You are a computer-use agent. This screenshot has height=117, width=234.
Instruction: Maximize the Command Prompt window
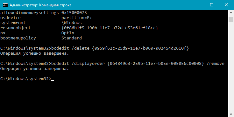tap(212, 5)
